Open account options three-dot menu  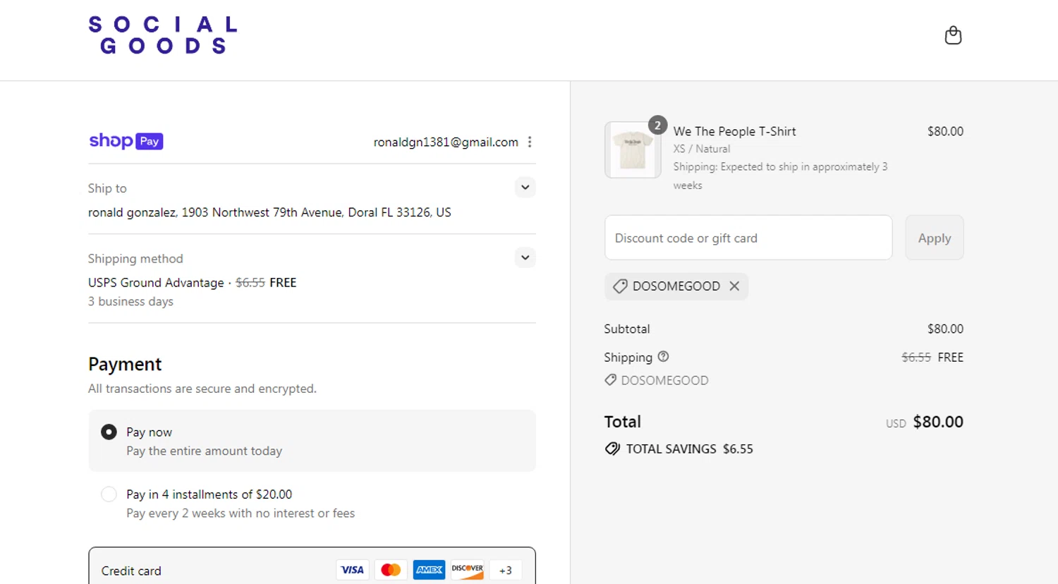click(x=530, y=142)
